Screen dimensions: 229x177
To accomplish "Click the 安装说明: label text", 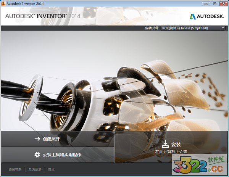I will (x=152, y=28).
